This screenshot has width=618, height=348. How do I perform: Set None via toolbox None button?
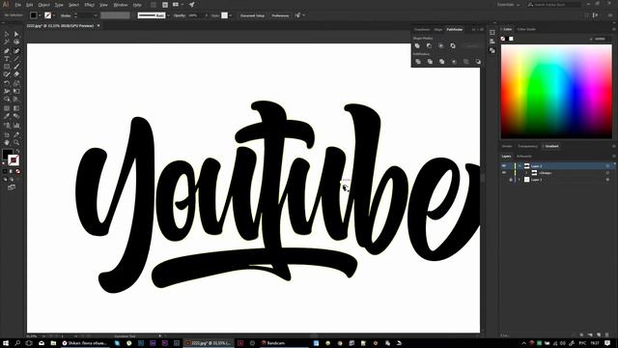pyautogui.click(x=17, y=171)
